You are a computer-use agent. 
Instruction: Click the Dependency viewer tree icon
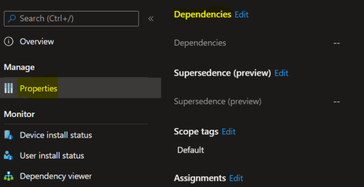tap(9, 176)
